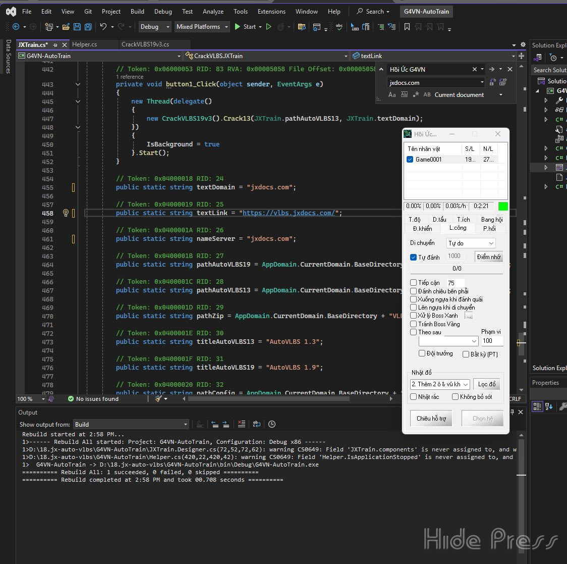Open the Di chuyển Tự do dropdown
The height and width of the screenshot is (564, 567).
(x=471, y=243)
